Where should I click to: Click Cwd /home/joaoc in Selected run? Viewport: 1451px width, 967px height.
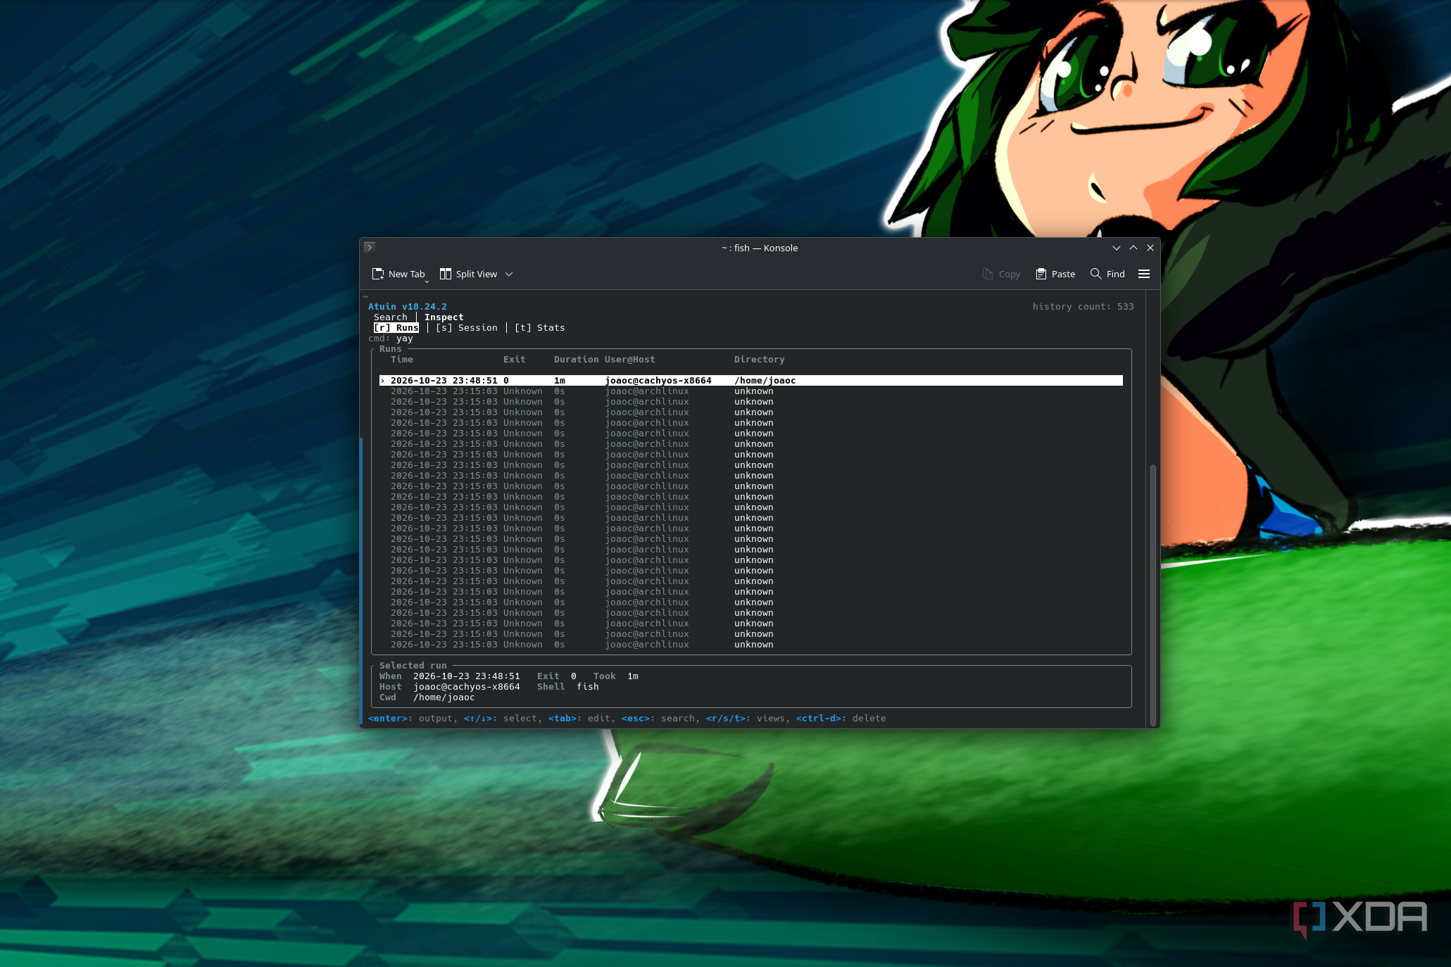427,697
